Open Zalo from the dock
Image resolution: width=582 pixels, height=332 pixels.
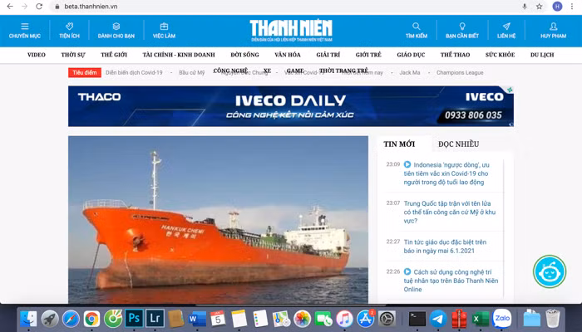tap(502, 318)
